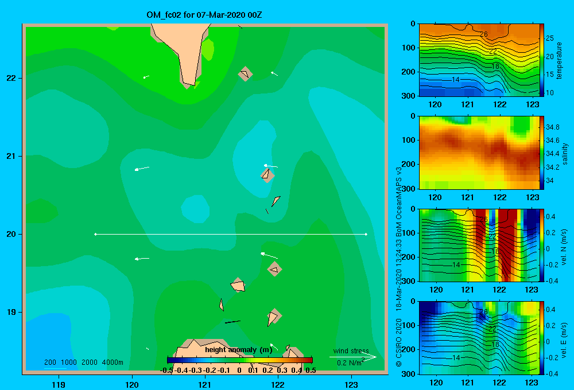Click the "0.5" maximum tick on the height anomaly colorbar
The image size is (574, 390).
point(311,370)
